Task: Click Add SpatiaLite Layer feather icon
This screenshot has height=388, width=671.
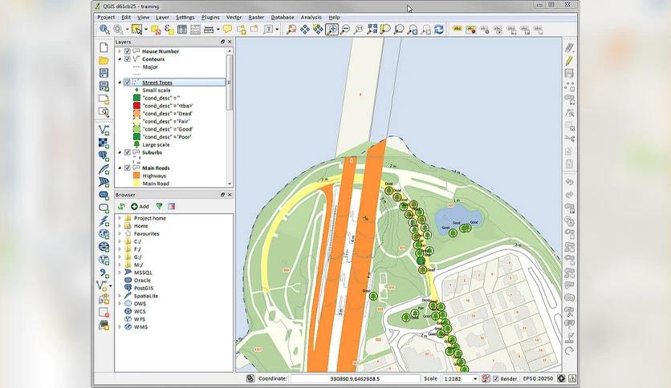Action: 104,169
